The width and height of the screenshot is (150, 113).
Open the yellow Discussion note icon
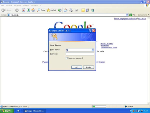pyautogui.click(x=83, y=10)
